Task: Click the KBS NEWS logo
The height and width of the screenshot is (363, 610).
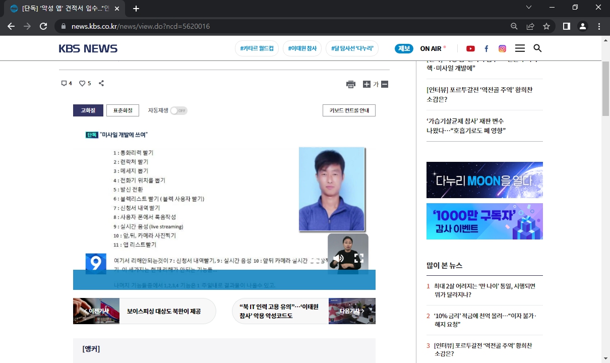Action: [x=88, y=48]
